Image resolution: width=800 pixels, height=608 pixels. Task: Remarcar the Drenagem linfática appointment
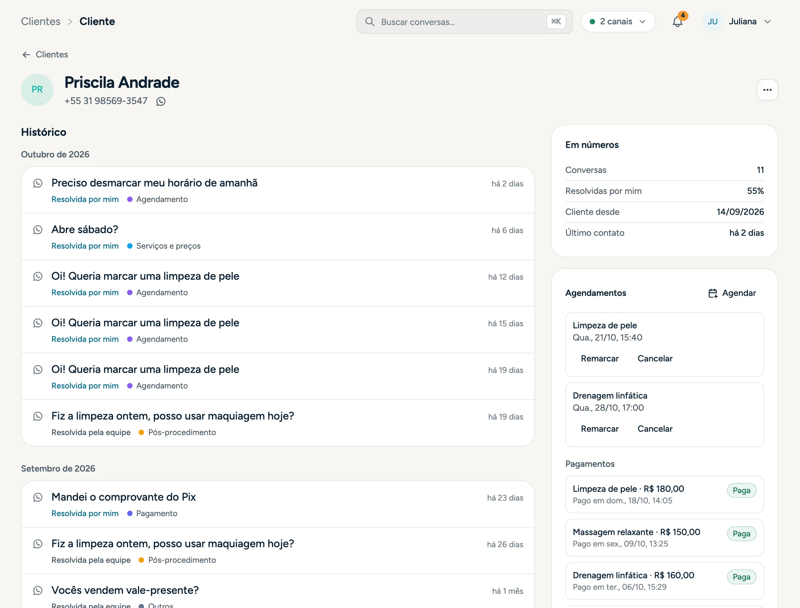[599, 429]
